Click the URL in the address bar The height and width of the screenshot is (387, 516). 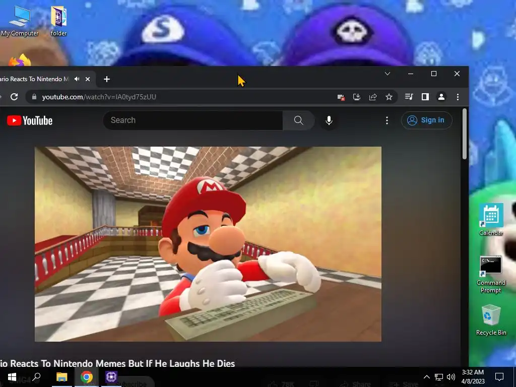pos(99,97)
